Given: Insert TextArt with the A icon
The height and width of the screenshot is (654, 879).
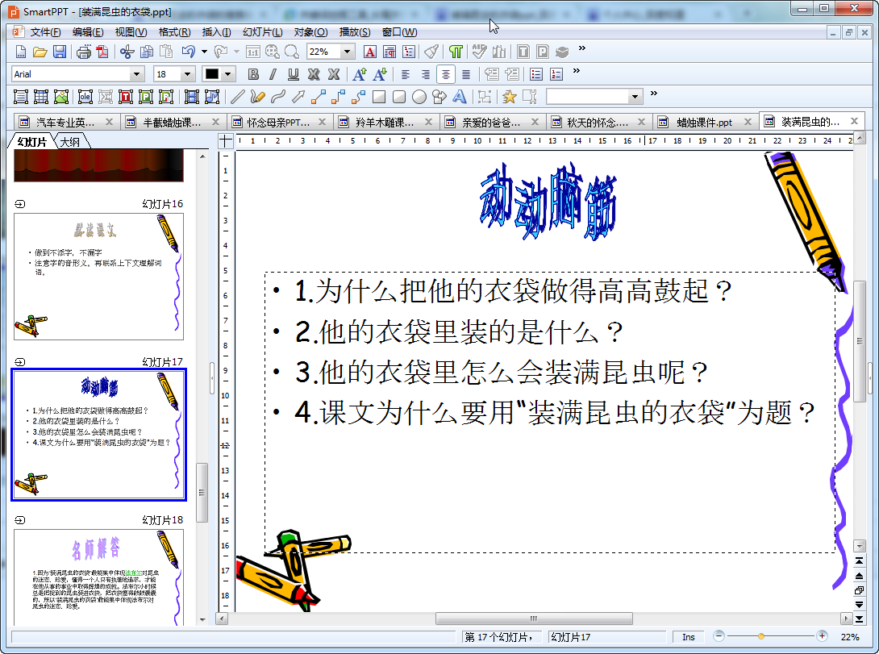Looking at the screenshot, I should 460,97.
